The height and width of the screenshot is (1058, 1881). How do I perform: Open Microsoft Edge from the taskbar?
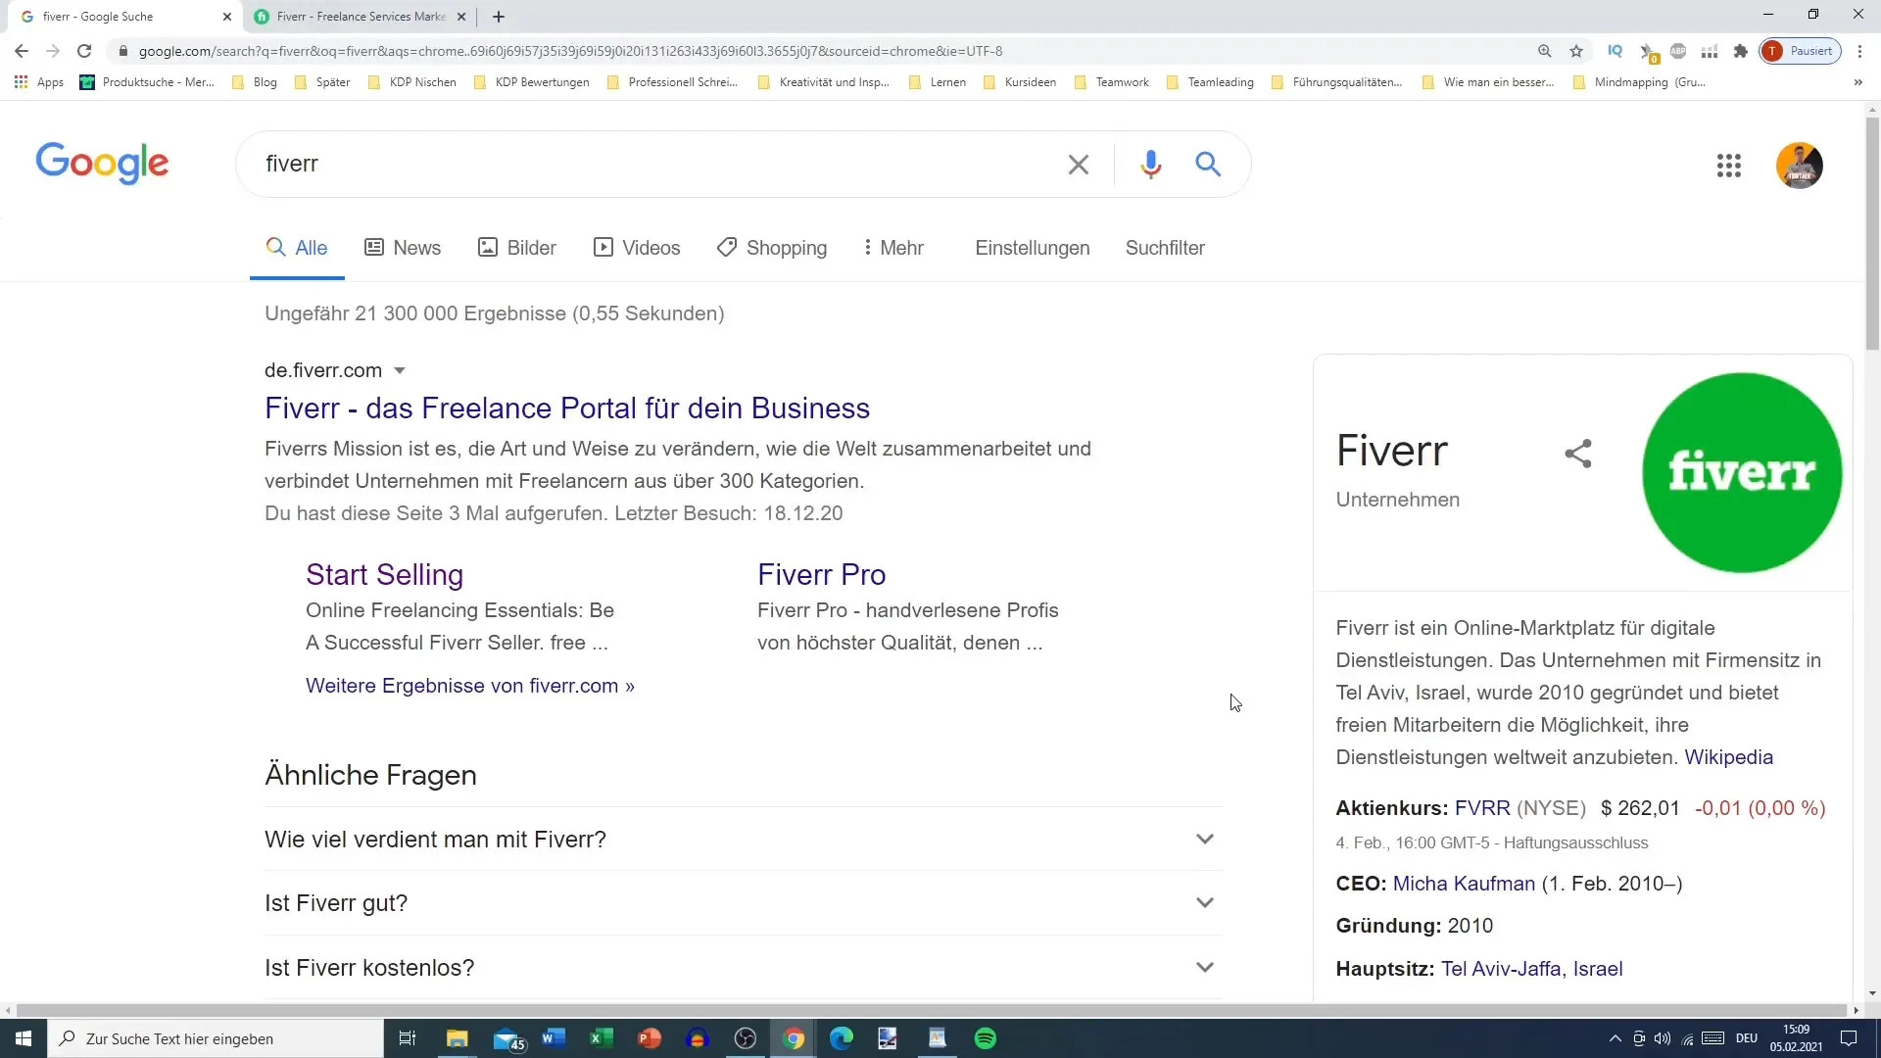[x=842, y=1038]
